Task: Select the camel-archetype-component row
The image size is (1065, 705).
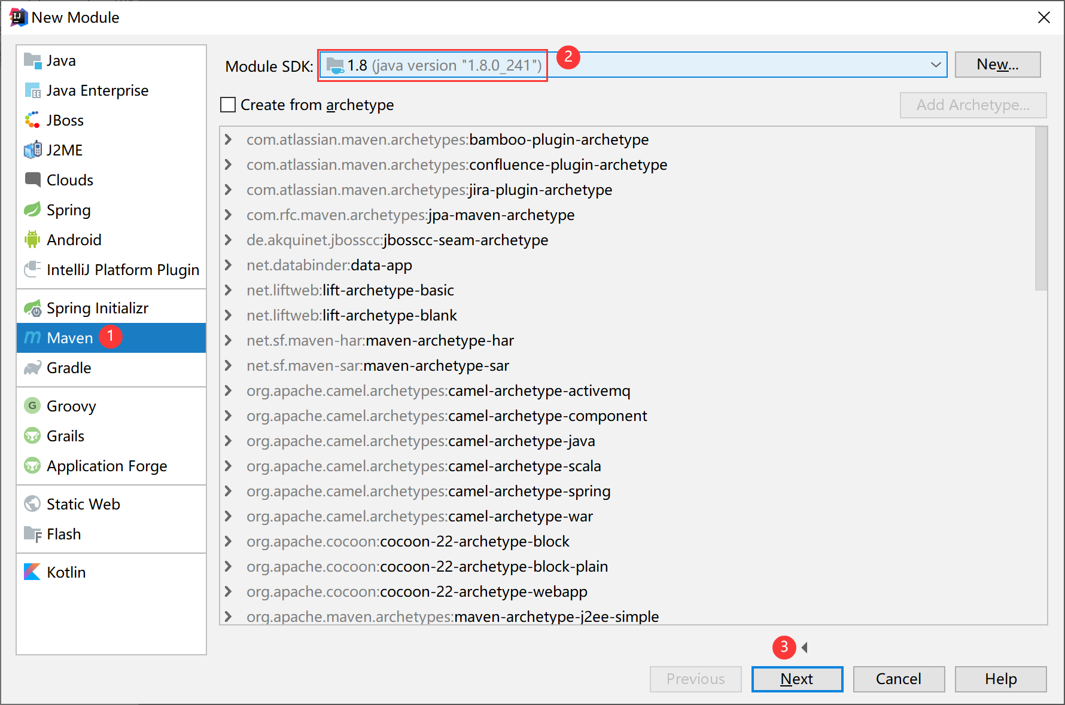Action: (628, 416)
